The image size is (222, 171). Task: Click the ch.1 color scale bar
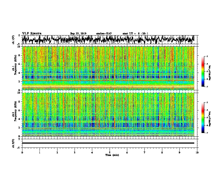[x=203, y=72]
